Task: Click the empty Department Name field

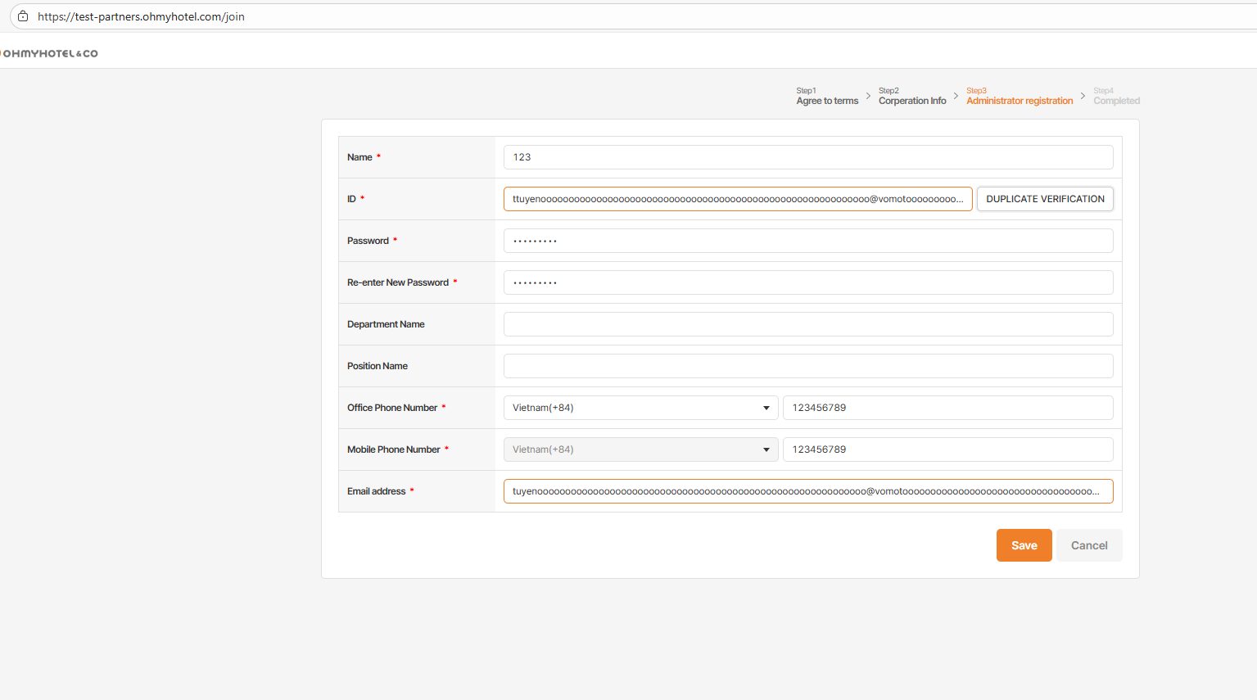Action: [x=807, y=324]
